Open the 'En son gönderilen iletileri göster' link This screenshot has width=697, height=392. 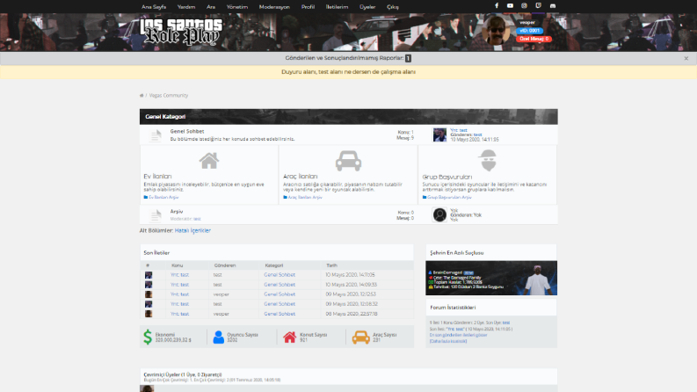(458, 335)
